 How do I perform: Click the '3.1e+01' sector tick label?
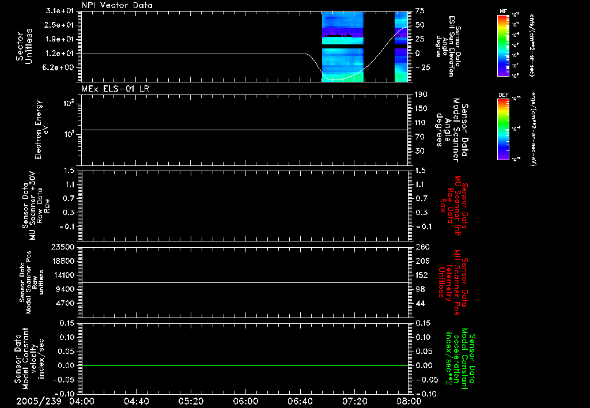tap(60, 11)
